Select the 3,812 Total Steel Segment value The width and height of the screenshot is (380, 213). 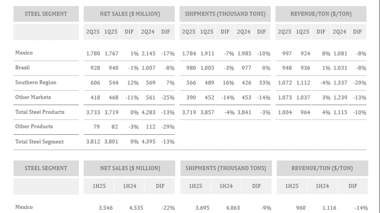93,141
